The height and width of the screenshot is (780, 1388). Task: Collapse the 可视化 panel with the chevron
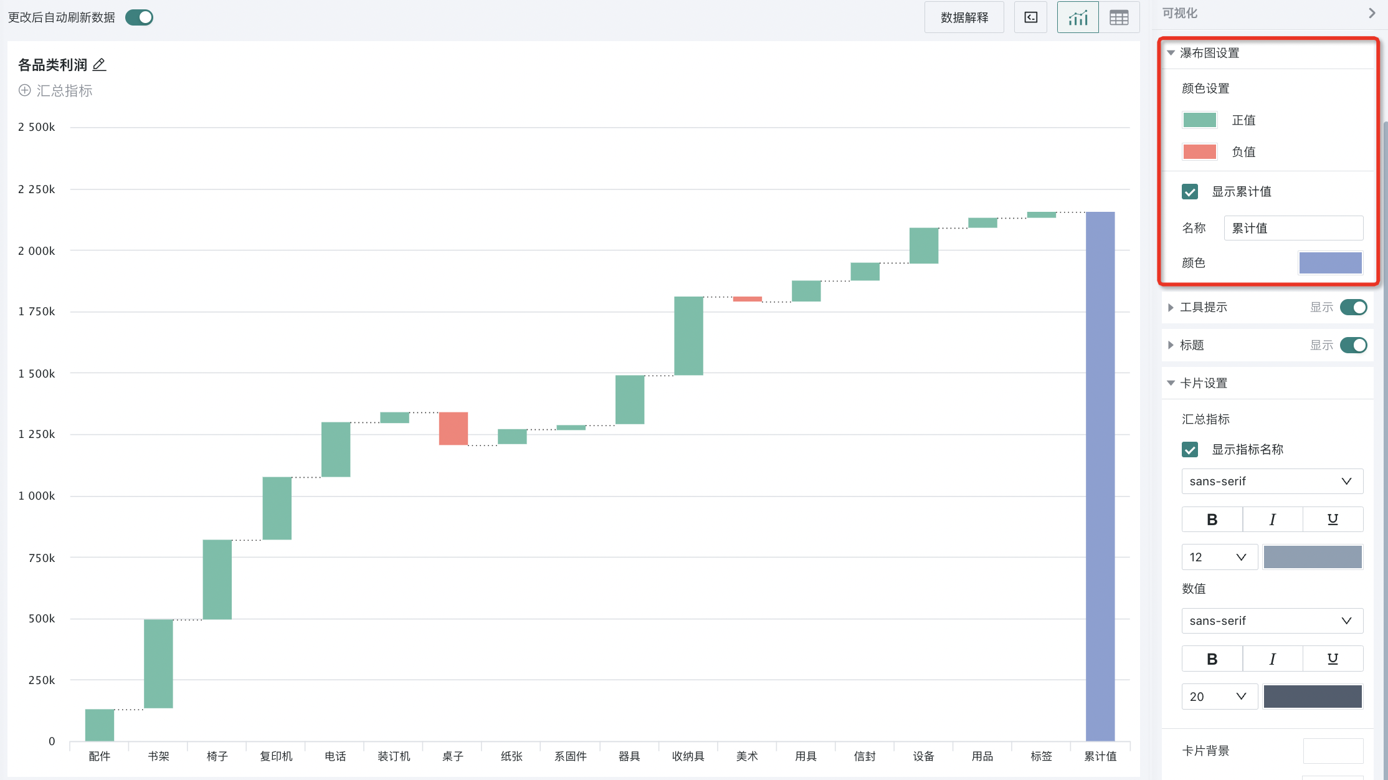tap(1371, 13)
